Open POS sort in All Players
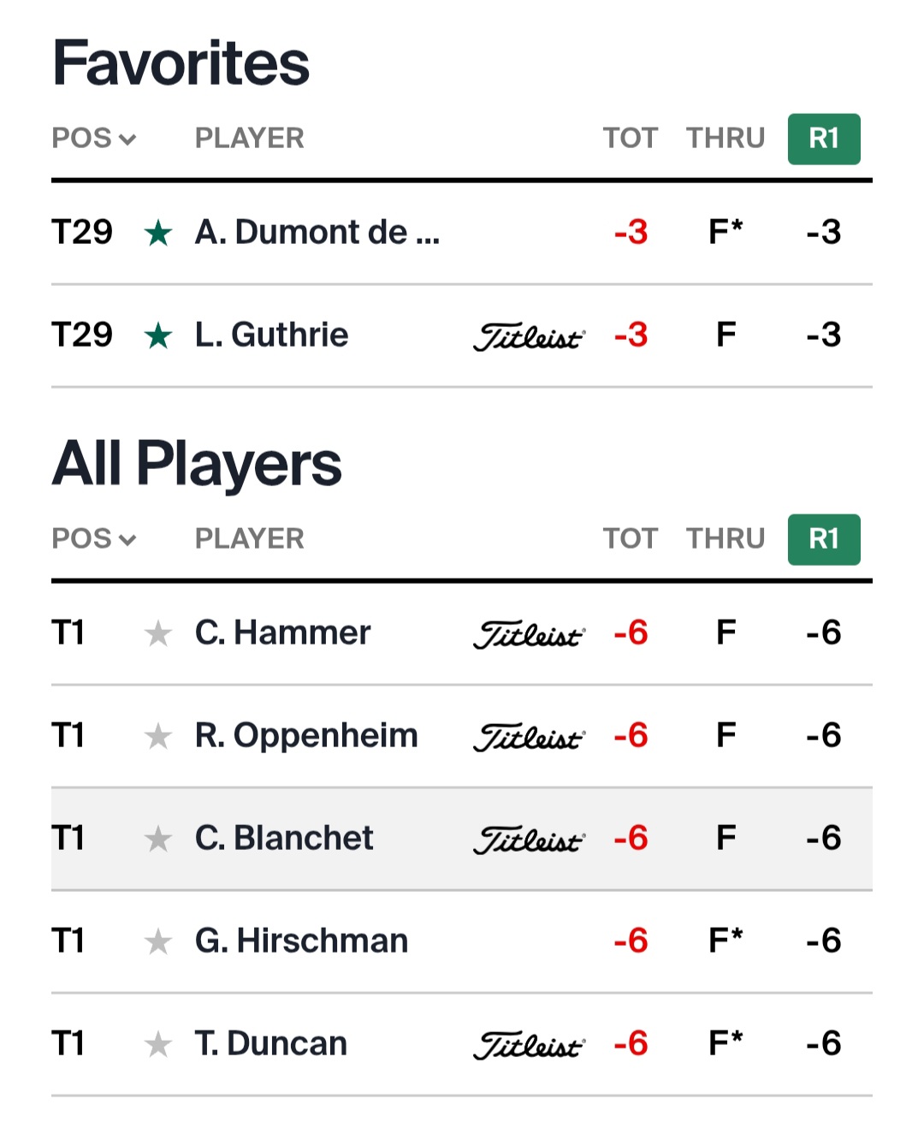This screenshot has width=924, height=1134. (x=93, y=538)
